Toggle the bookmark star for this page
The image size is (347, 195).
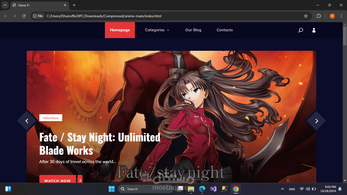pyautogui.click(x=306, y=16)
